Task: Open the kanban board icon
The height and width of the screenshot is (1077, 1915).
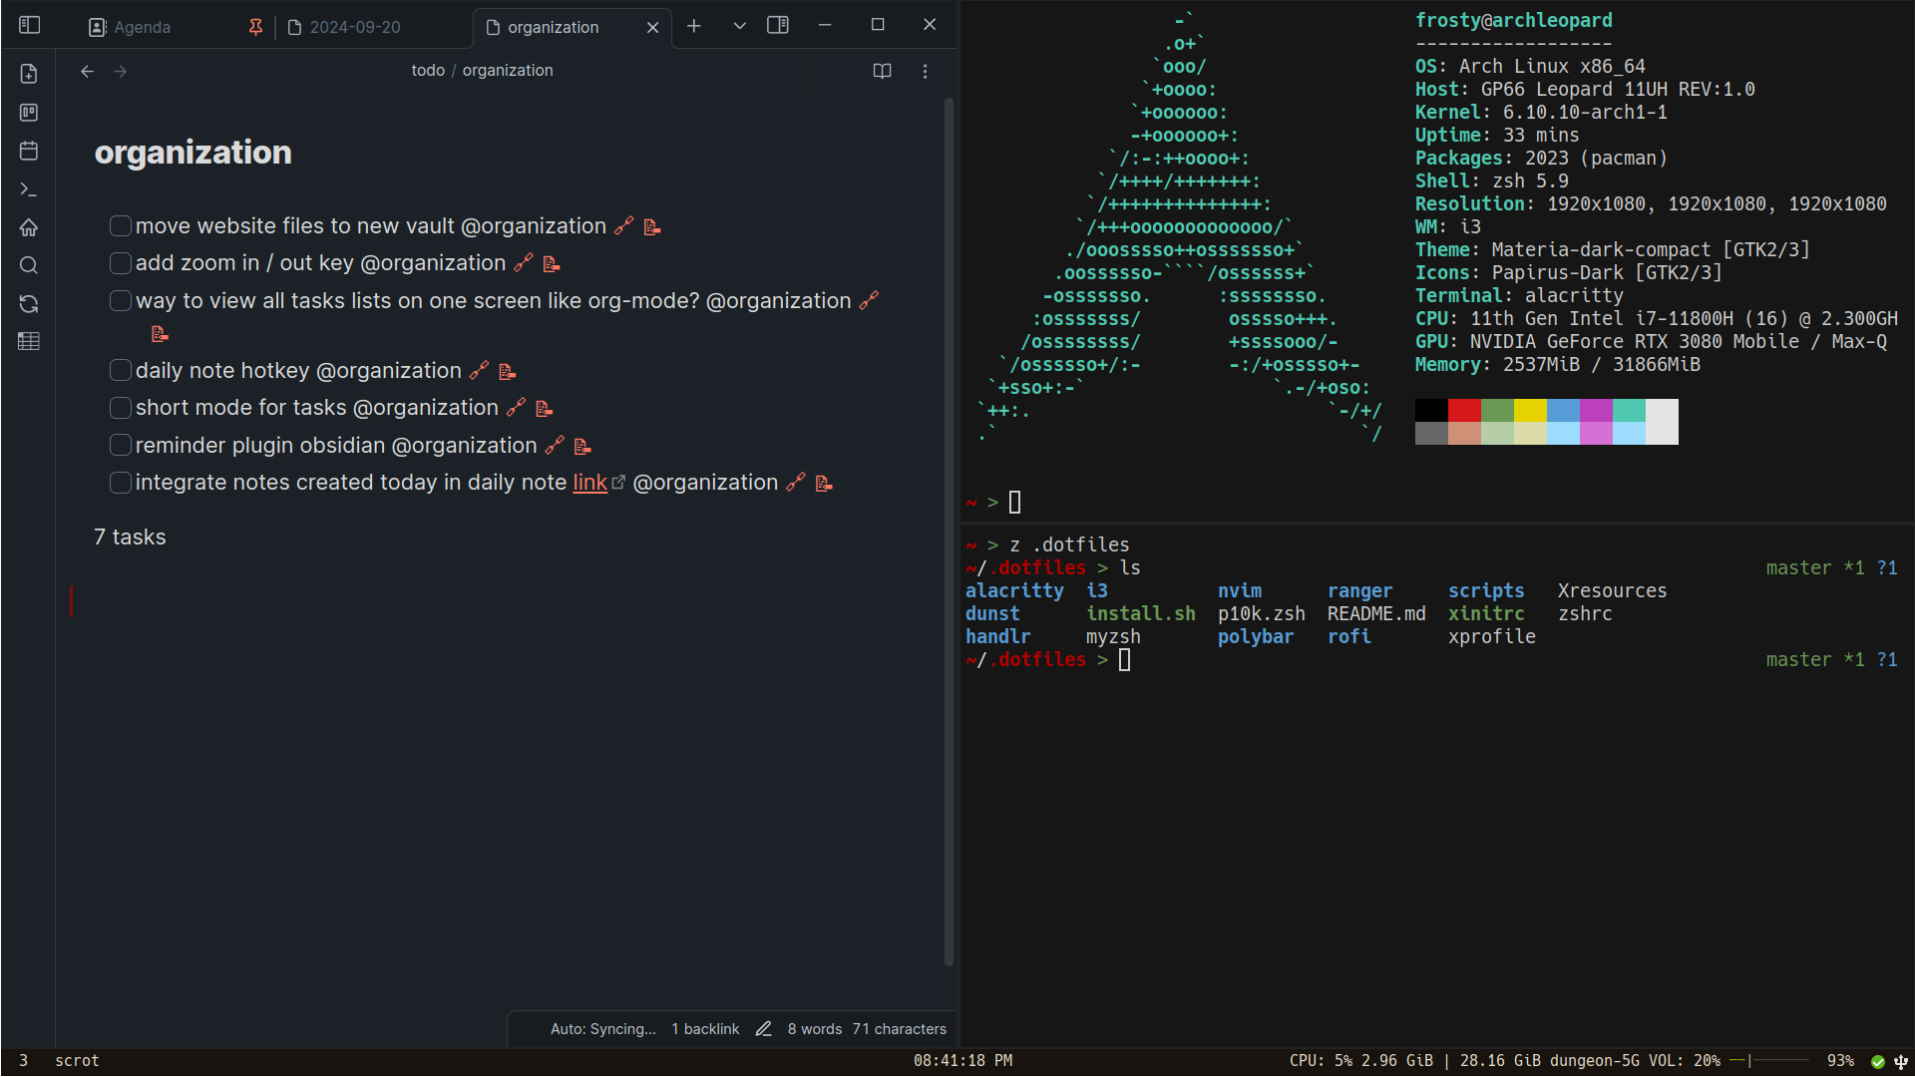Action: (x=29, y=113)
